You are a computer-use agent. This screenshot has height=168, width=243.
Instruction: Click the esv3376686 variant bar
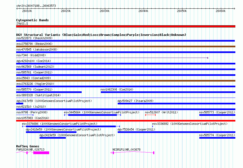point(71,126)
